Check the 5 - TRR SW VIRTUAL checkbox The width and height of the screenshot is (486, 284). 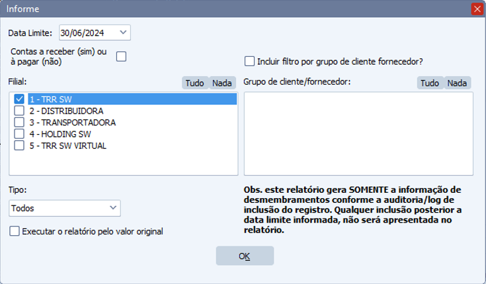point(19,145)
